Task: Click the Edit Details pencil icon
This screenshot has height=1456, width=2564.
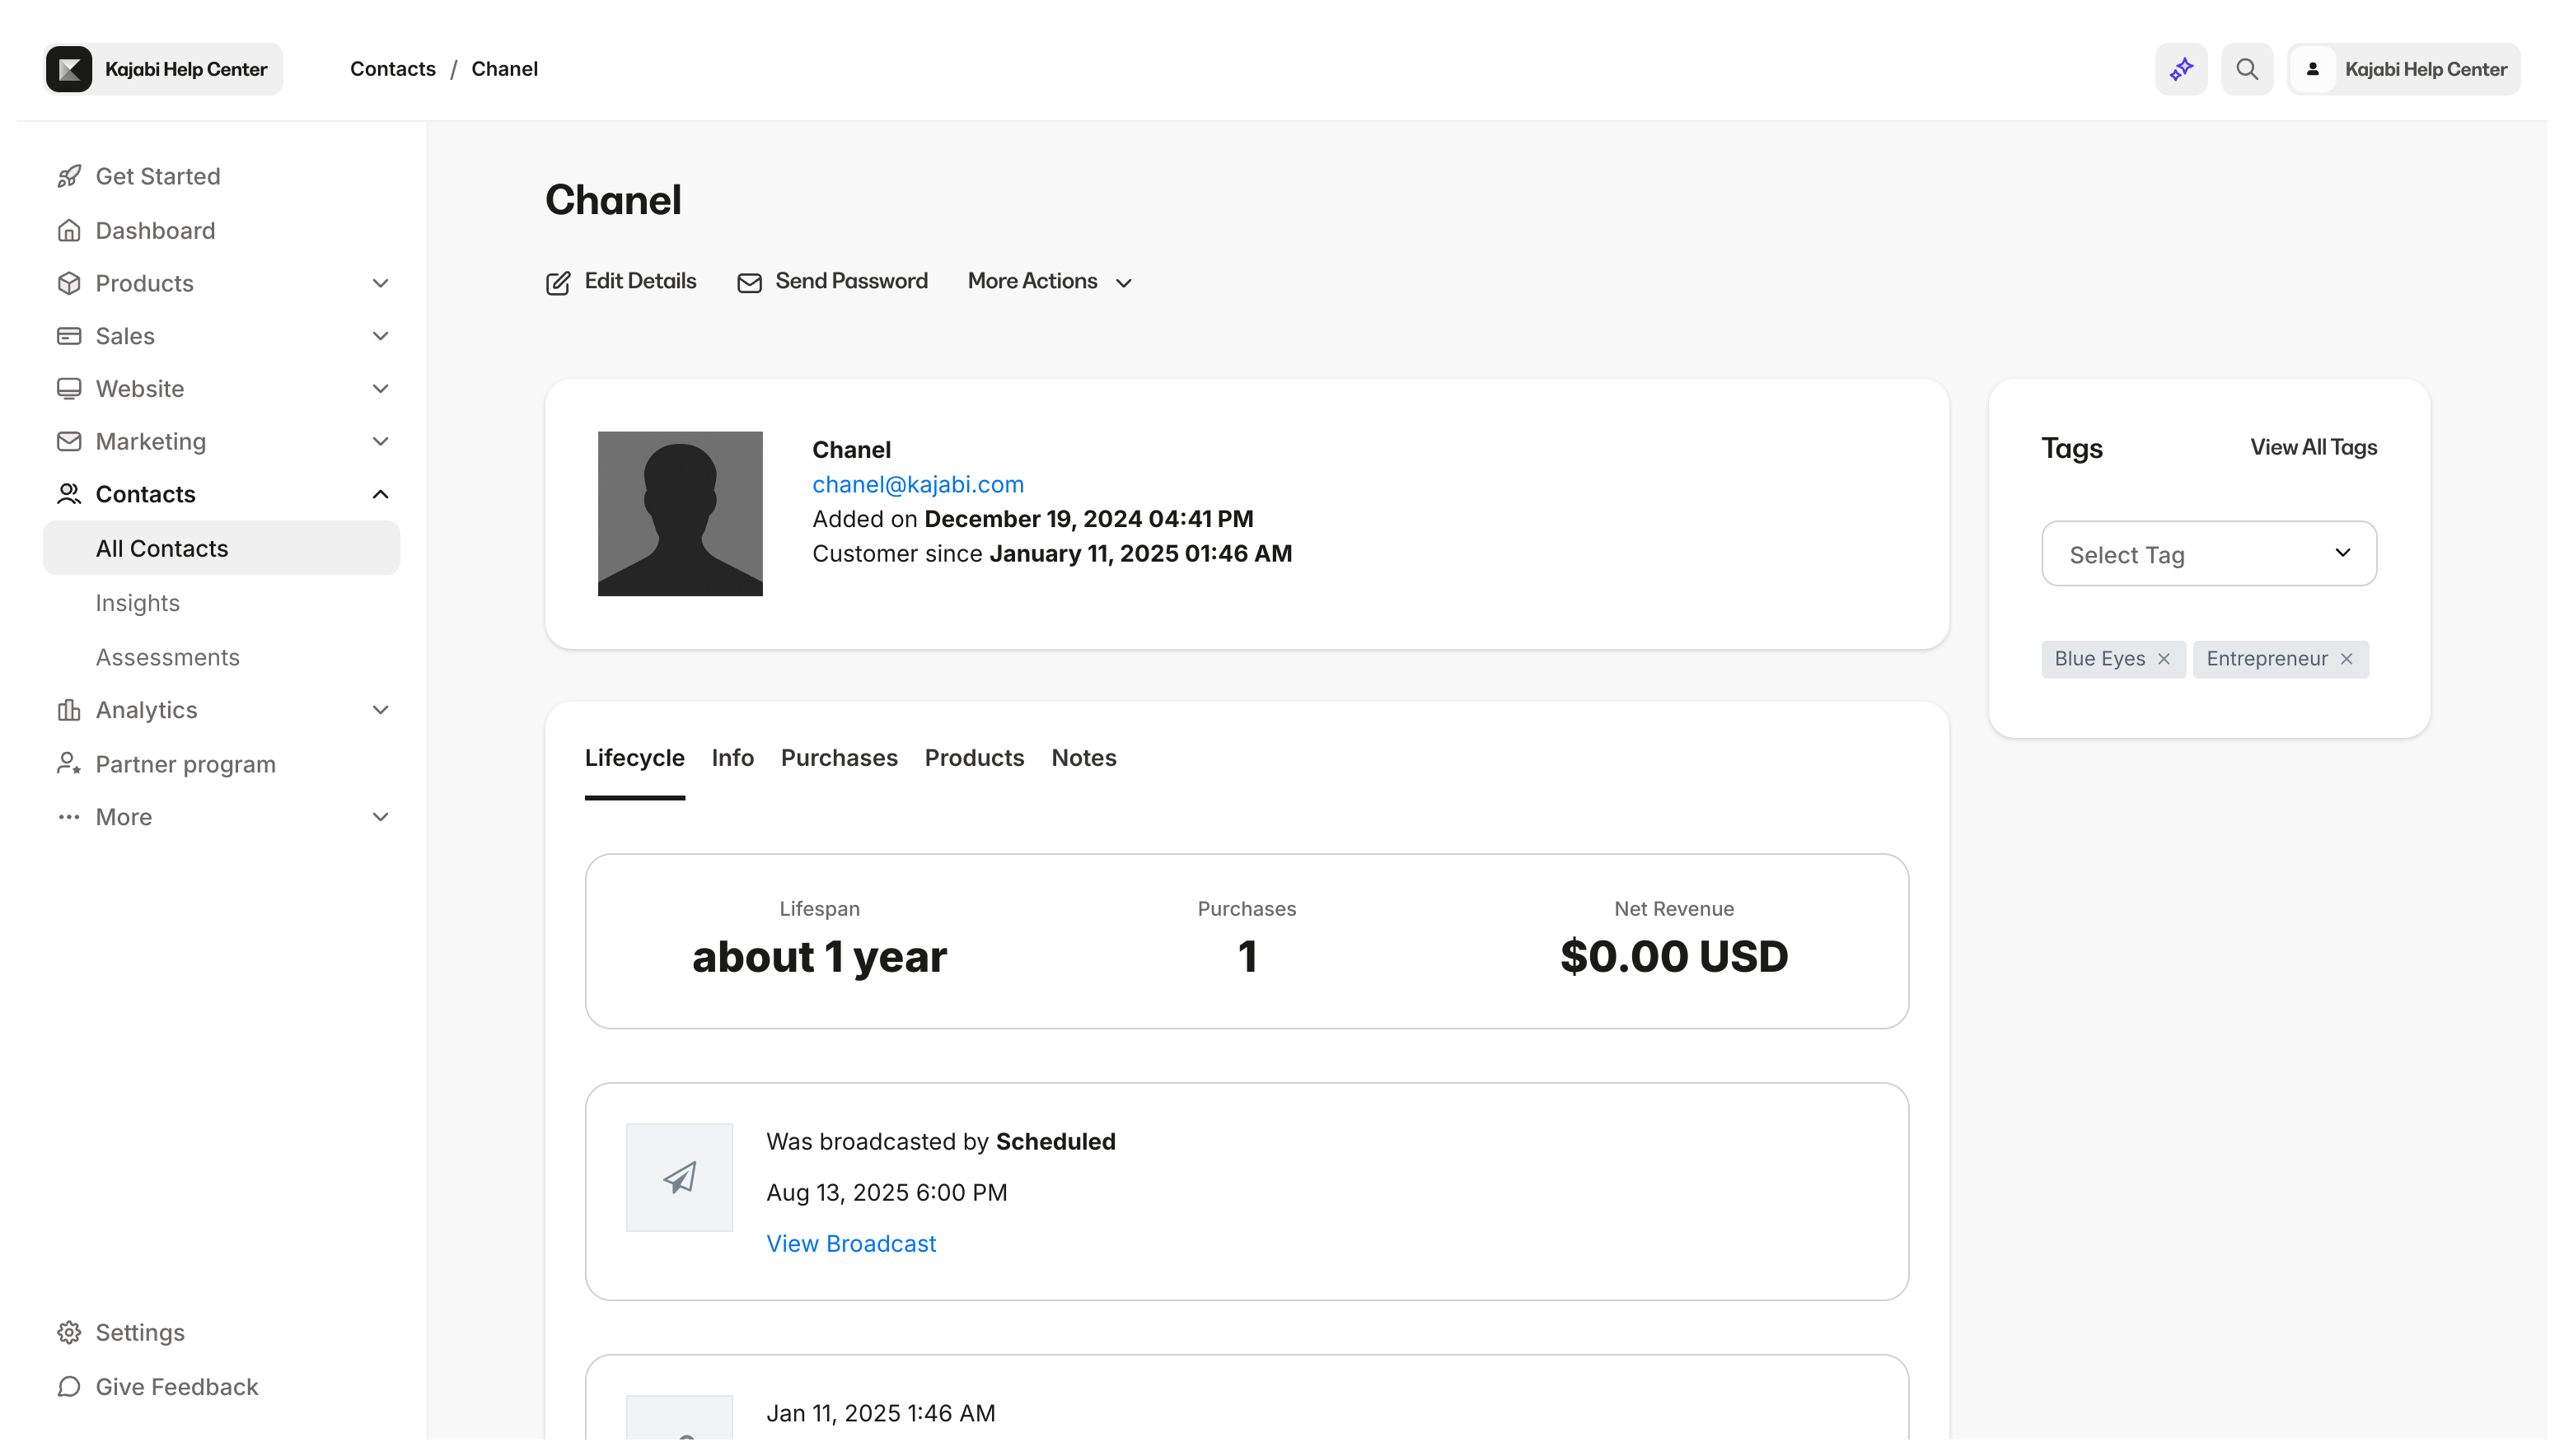Action: (x=559, y=282)
